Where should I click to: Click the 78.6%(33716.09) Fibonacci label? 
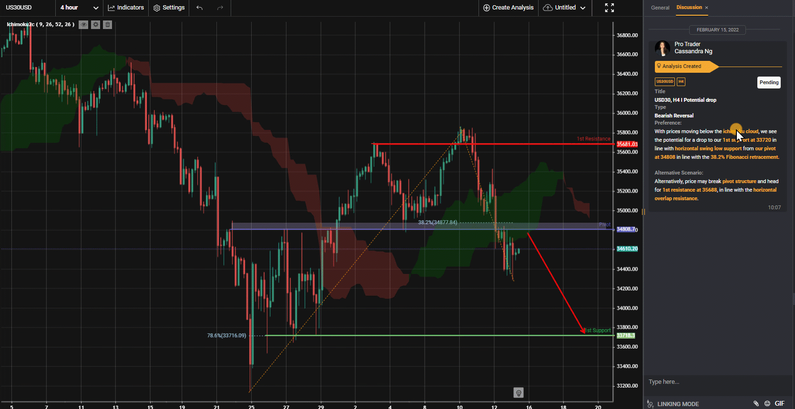226,335
